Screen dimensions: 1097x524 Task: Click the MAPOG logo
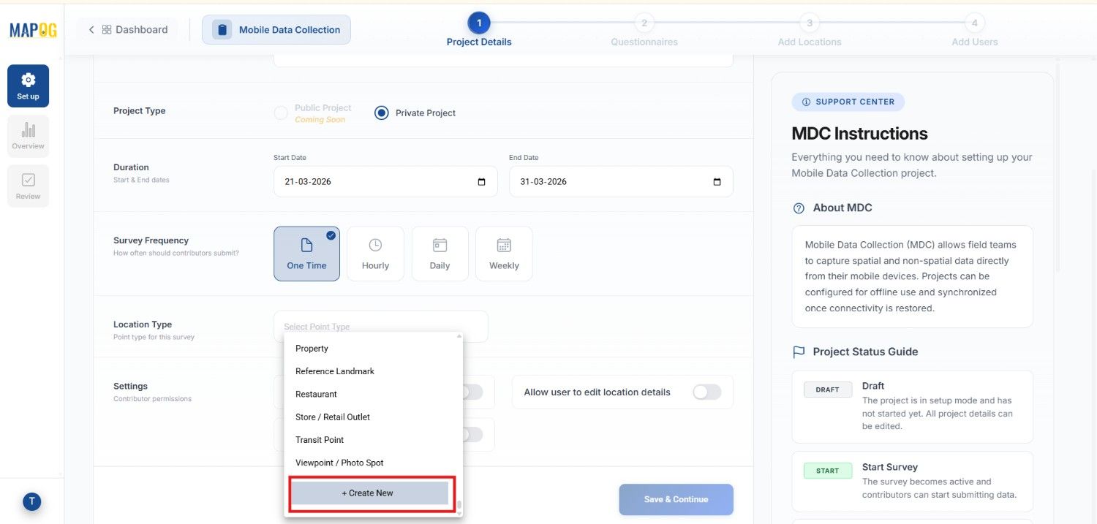click(31, 29)
